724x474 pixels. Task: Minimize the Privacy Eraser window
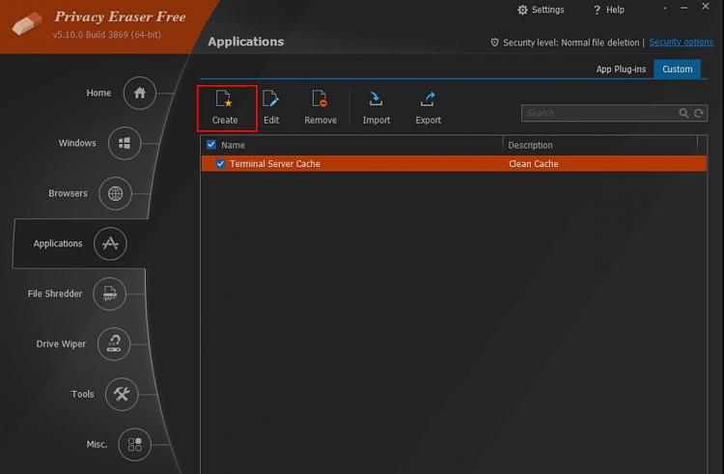point(683,8)
